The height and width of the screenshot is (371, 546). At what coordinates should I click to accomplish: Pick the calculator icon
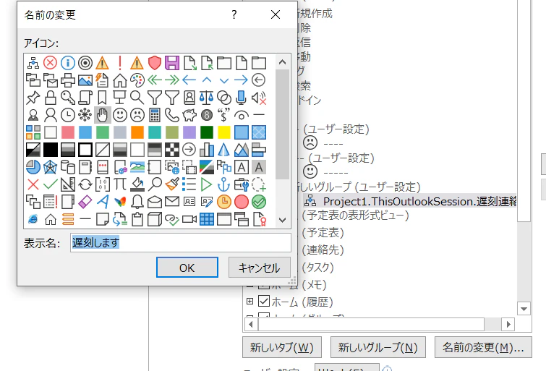[x=155, y=115]
